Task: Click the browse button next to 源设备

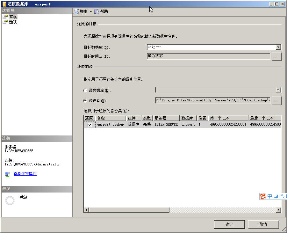Action: click(276, 100)
